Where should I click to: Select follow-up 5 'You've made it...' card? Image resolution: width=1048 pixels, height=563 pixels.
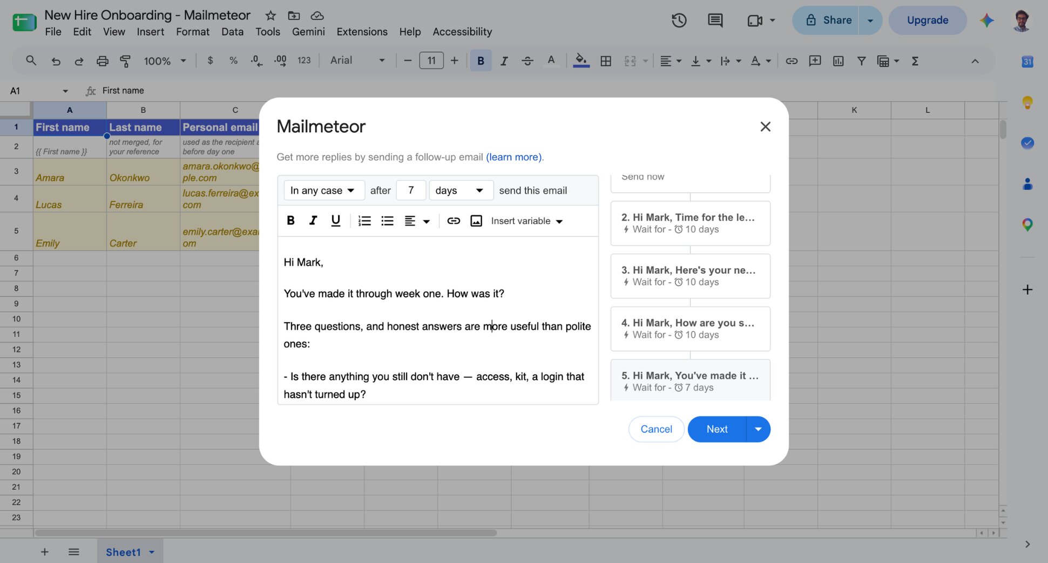coord(690,381)
